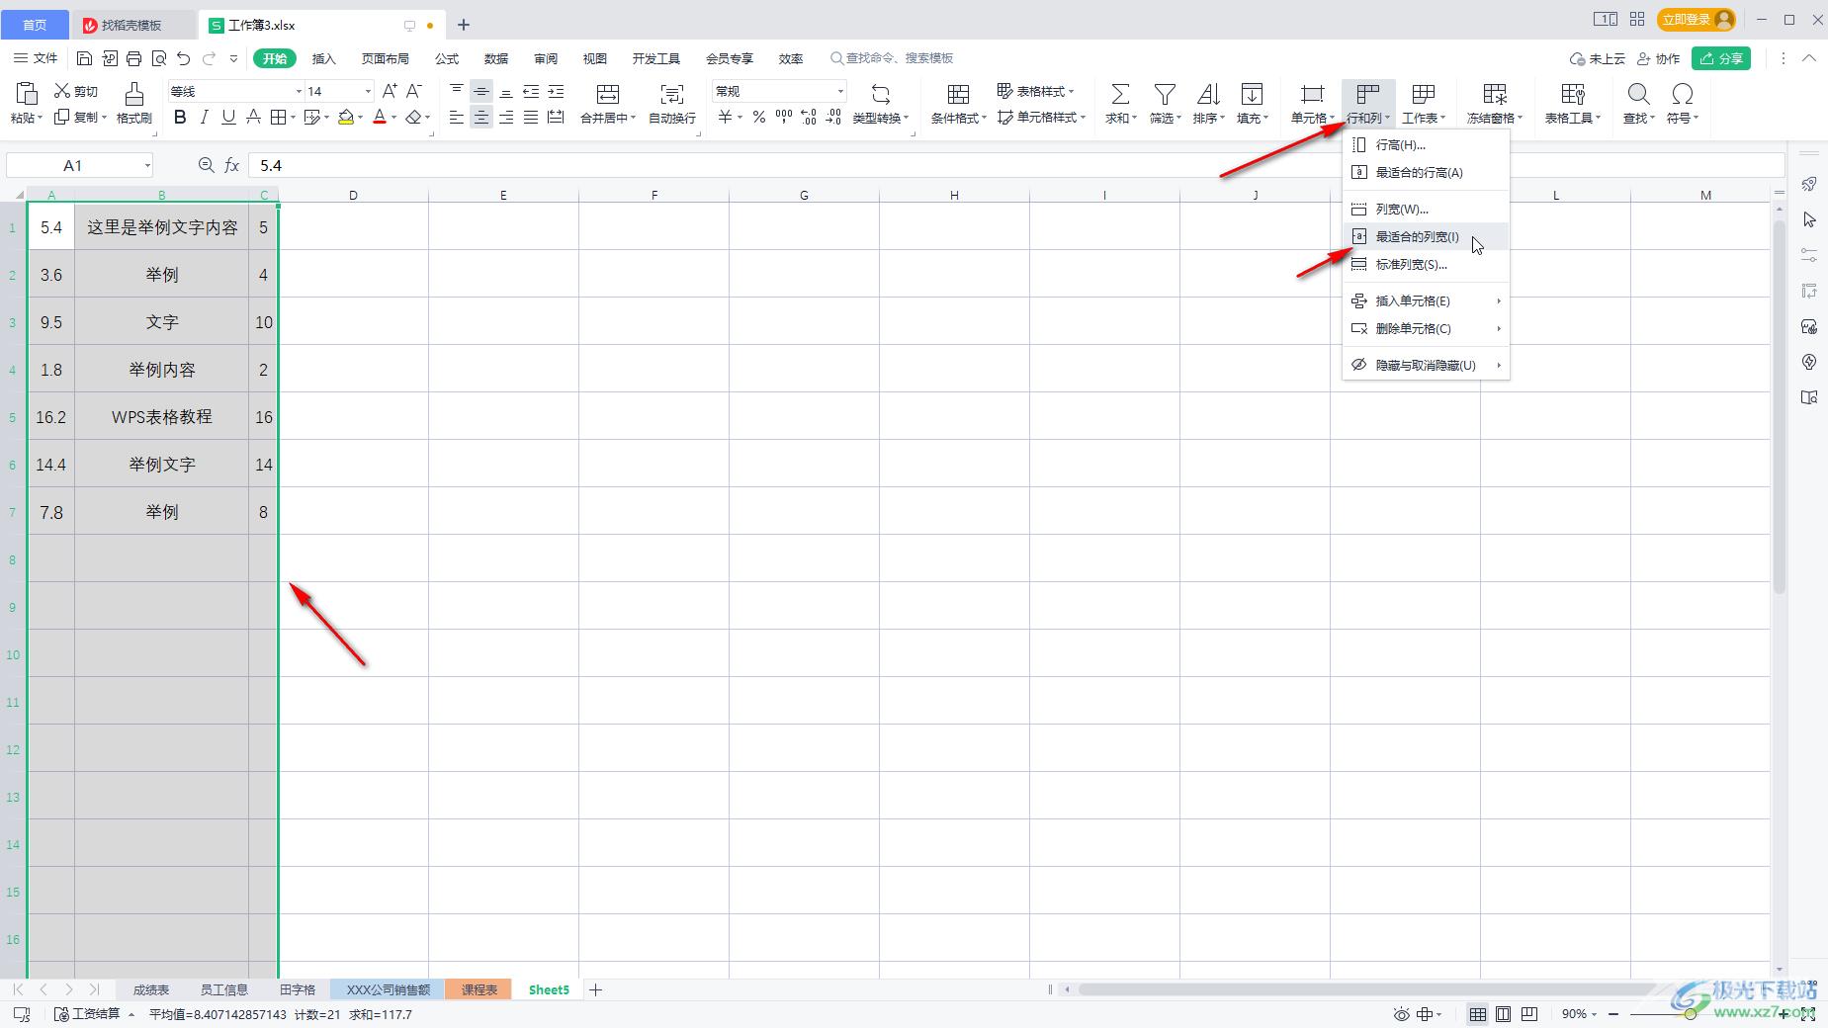Open number format 常规 dropdown

840,91
